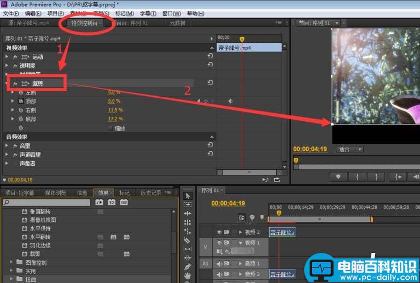This screenshot has height=283, width=420.
Task: Click the export icon in the effect controls footer
Action: pos(277,180)
